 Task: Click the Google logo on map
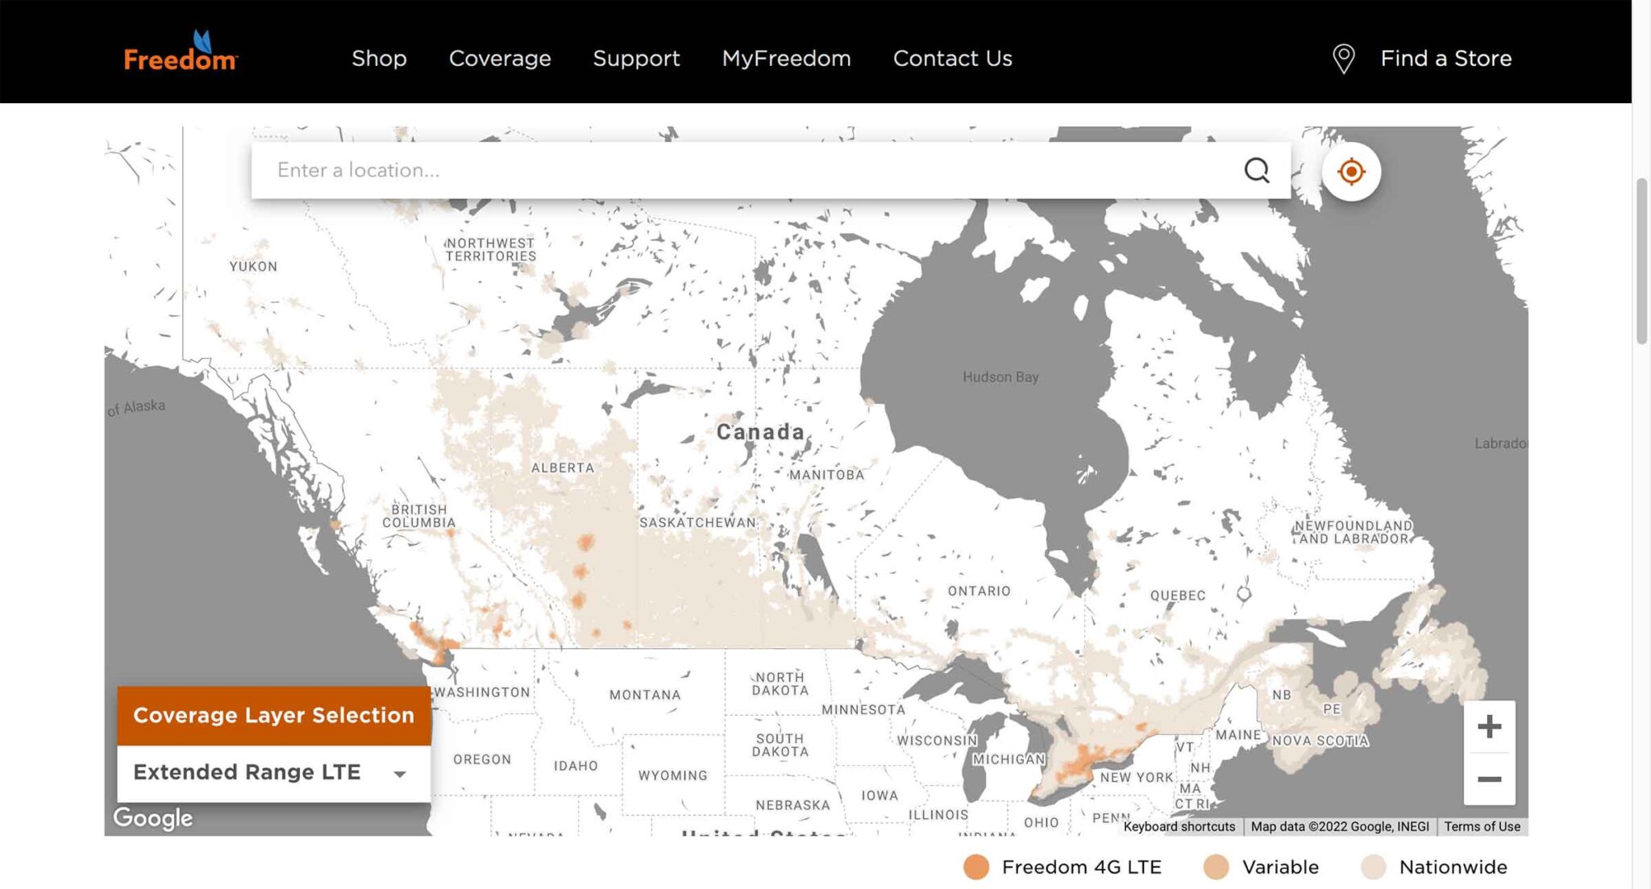pos(153,818)
